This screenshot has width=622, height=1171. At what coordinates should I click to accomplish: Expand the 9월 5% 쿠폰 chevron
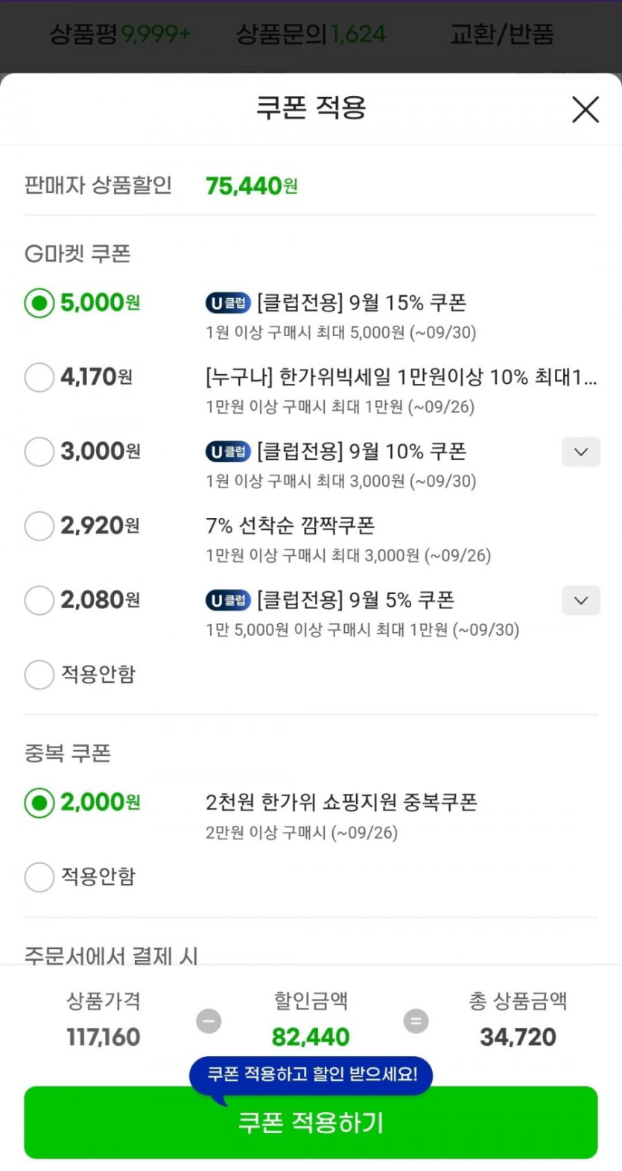(581, 600)
